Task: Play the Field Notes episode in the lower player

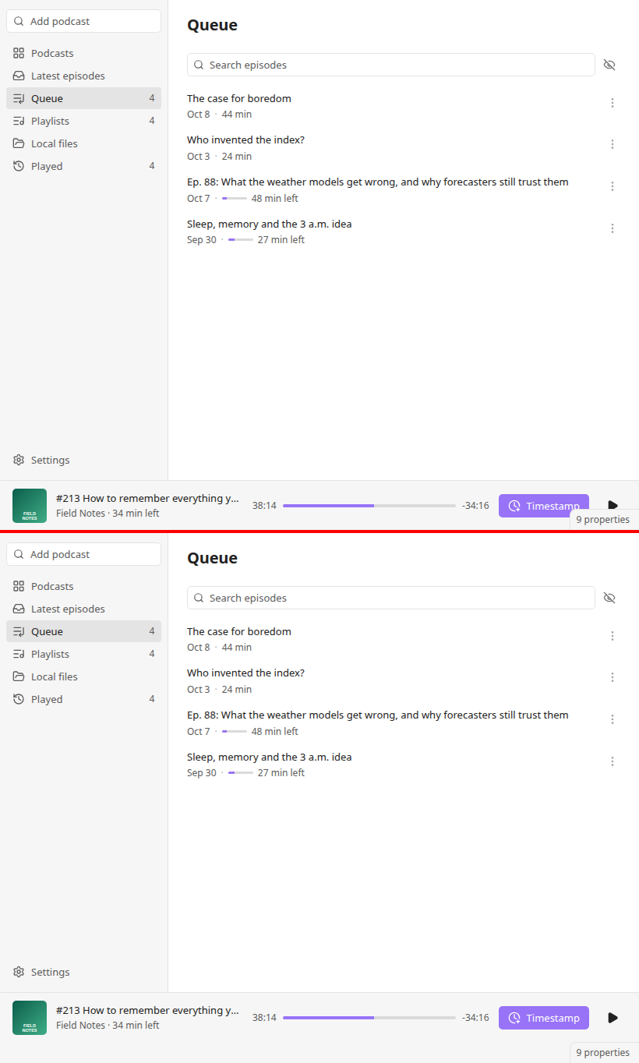Action: point(613,1018)
